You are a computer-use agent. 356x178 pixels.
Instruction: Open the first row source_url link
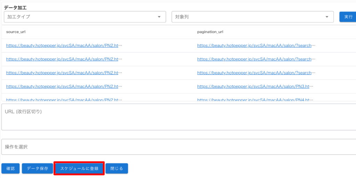point(64,46)
